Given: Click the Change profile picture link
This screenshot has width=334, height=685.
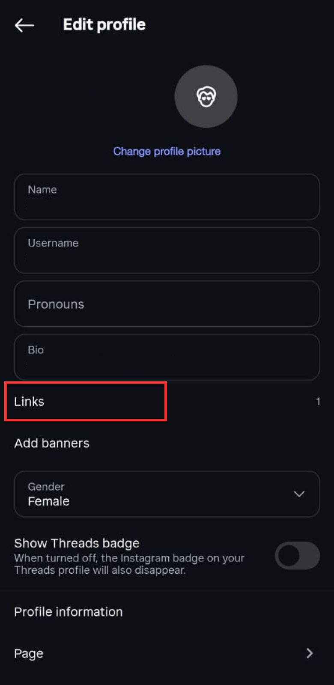Looking at the screenshot, I should click(x=167, y=151).
